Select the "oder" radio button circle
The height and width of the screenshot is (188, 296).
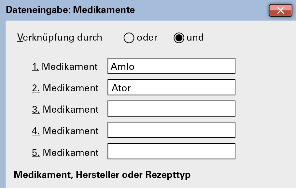pos(129,38)
